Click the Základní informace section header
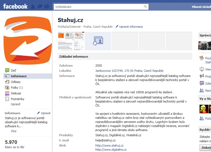The width and height of the screenshot is (211, 152). (x=125, y=57)
